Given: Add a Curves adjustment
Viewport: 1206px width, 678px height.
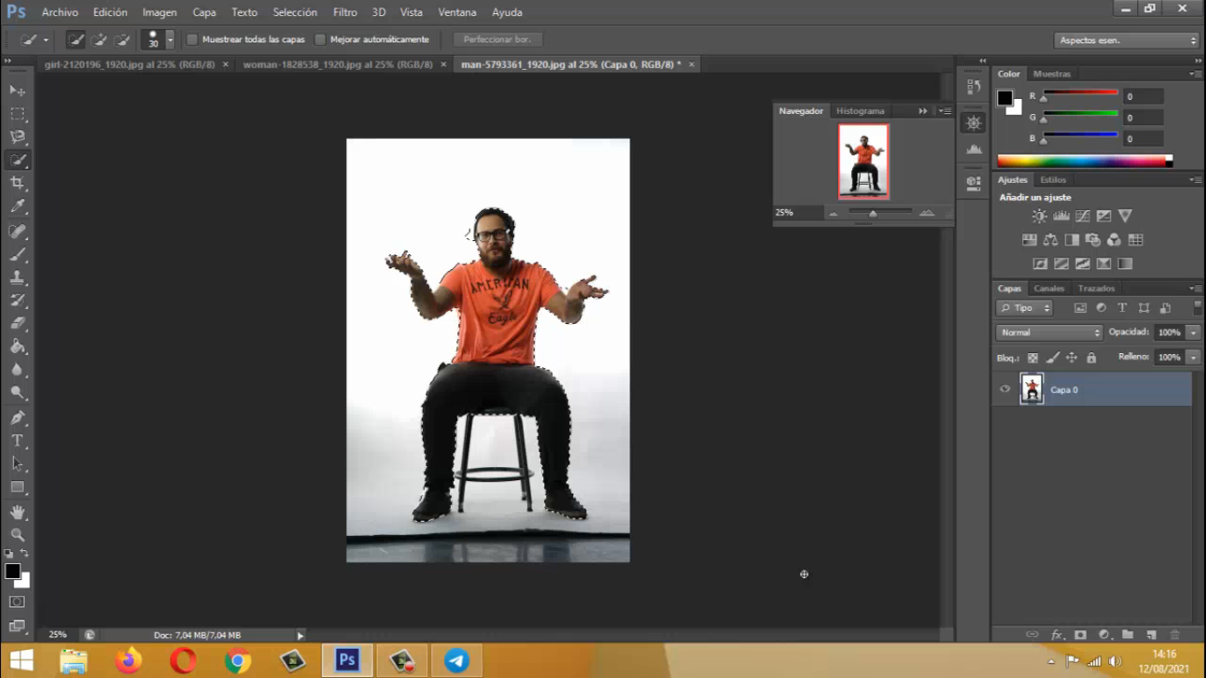Looking at the screenshot, I should (1082, 216).
